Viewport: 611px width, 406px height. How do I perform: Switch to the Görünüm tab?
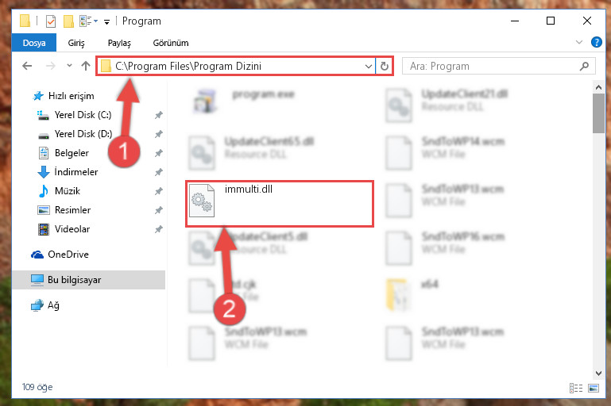171,43
